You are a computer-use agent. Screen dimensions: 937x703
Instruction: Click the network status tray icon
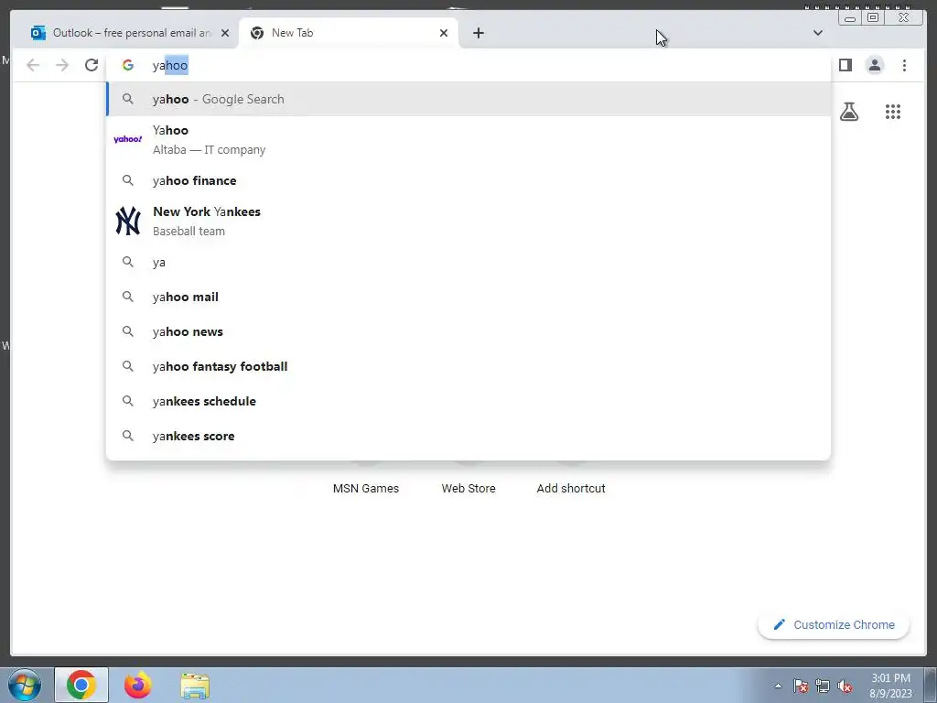(823, 687)
